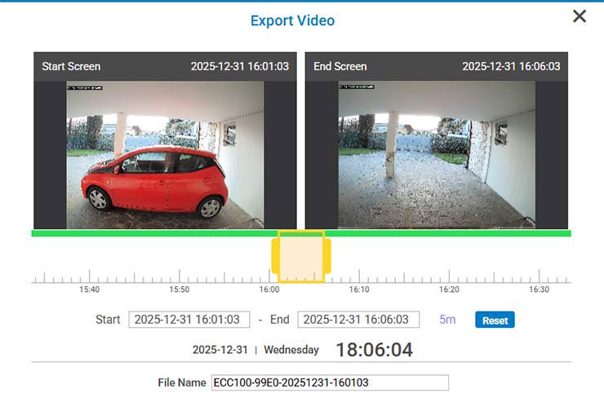
Task: Pick the 16:10 position on timeline
Action: (359, 289)
